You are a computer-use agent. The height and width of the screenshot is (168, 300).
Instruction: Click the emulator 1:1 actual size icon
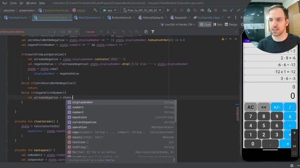pos(294,146)
